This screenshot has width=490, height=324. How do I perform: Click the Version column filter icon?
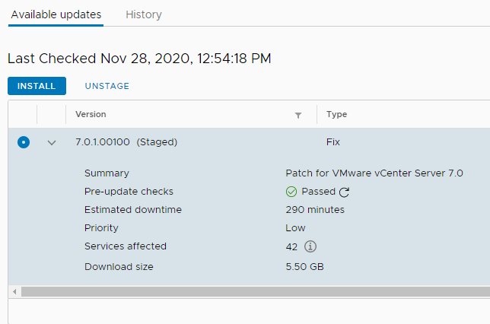click(x=298, y=116)
